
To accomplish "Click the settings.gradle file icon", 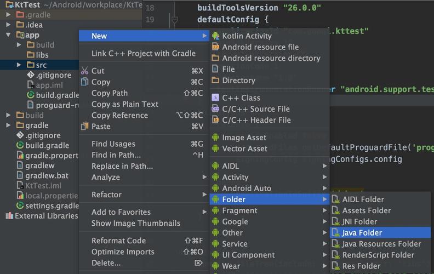I will [x=20, y=206].
